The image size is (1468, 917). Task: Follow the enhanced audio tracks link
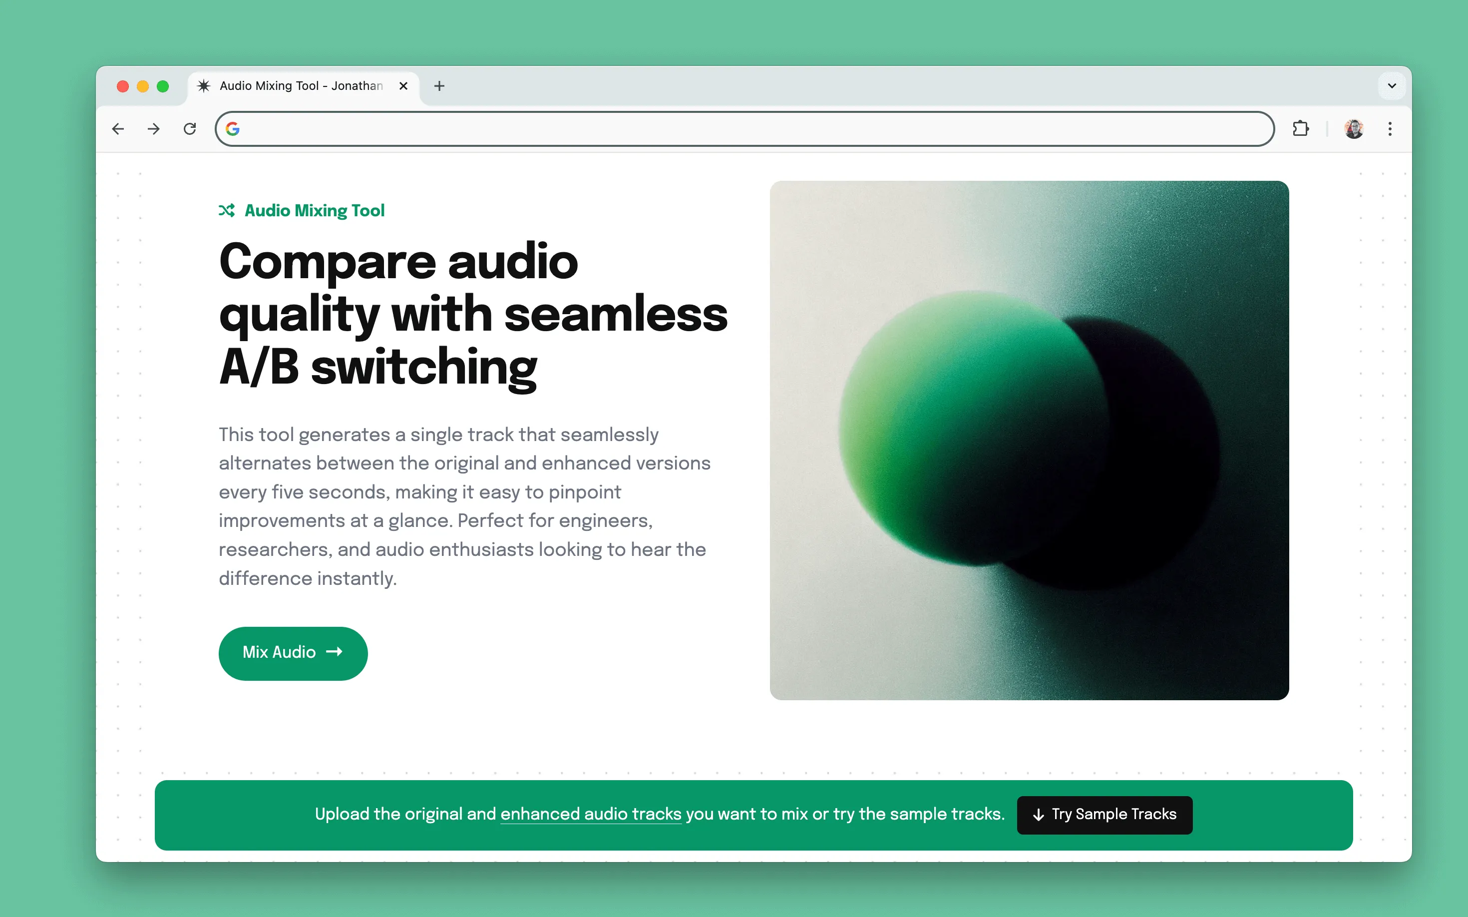coord(591,814)
